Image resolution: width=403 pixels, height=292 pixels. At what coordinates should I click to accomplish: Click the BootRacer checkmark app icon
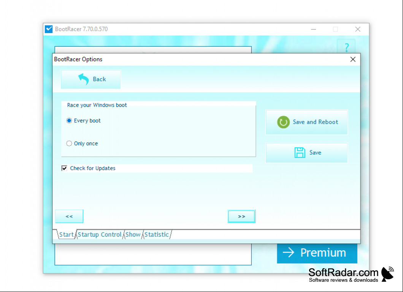[49, 29]
